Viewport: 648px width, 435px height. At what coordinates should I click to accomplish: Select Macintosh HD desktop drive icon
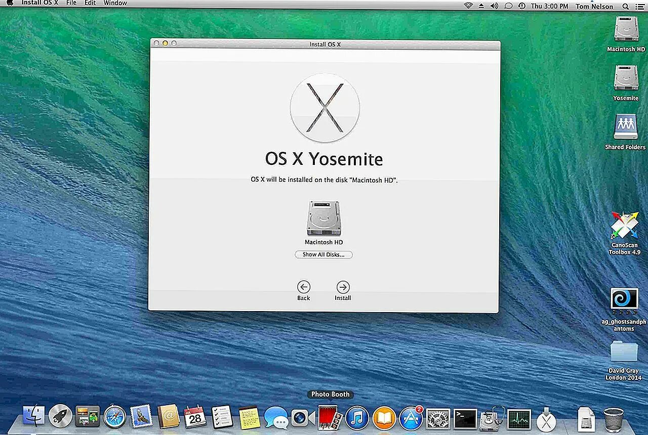tap(626, 30)
